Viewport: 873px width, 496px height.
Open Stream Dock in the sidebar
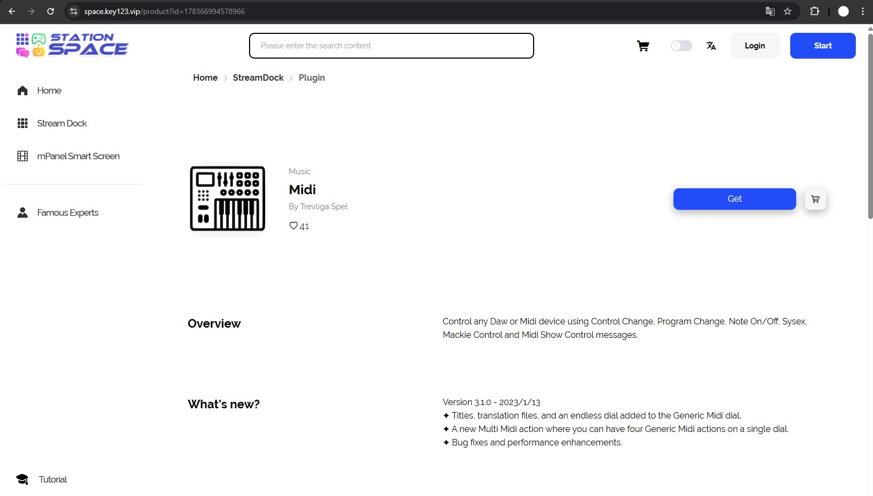pos(62,123)
